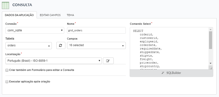Screen dimensions: 219x97
Task: Expand the Tabela orders dropdown
Action: [29, 46]
